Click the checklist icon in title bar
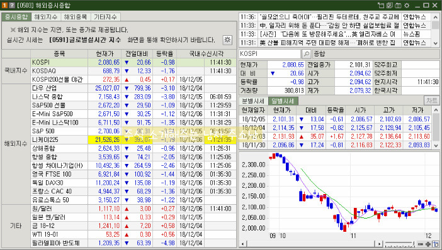 390,5
